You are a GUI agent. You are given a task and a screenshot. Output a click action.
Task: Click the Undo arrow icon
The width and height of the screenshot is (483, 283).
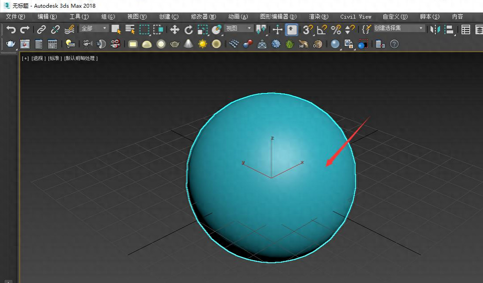pyautogui.click(x=11, y=30)
